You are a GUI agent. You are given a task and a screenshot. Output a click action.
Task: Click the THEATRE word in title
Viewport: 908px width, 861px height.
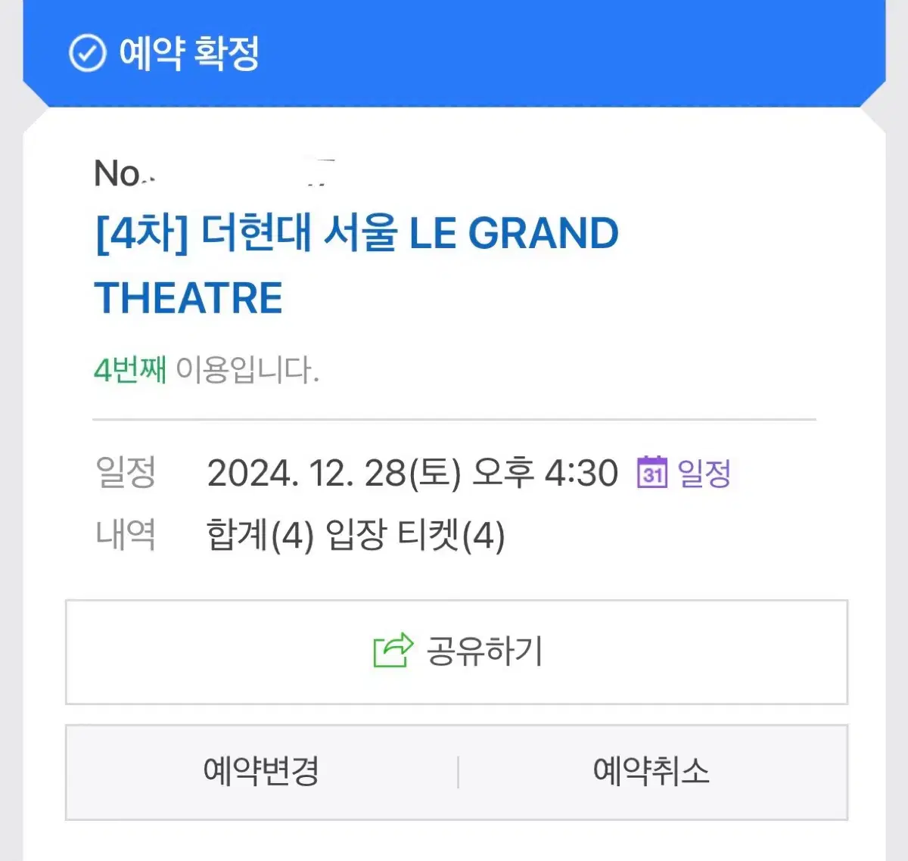pyautogui.click(x=188, y=298)
